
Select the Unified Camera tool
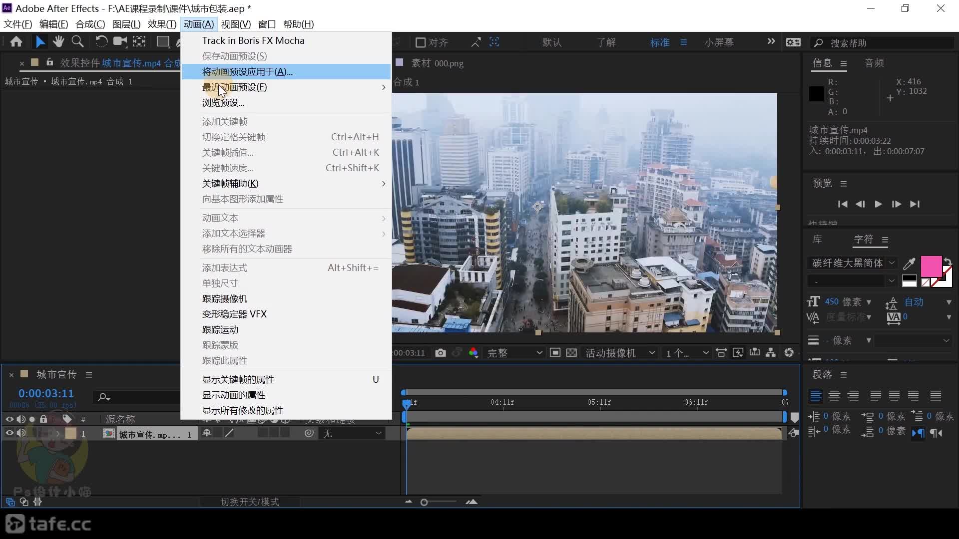(120, 42)
